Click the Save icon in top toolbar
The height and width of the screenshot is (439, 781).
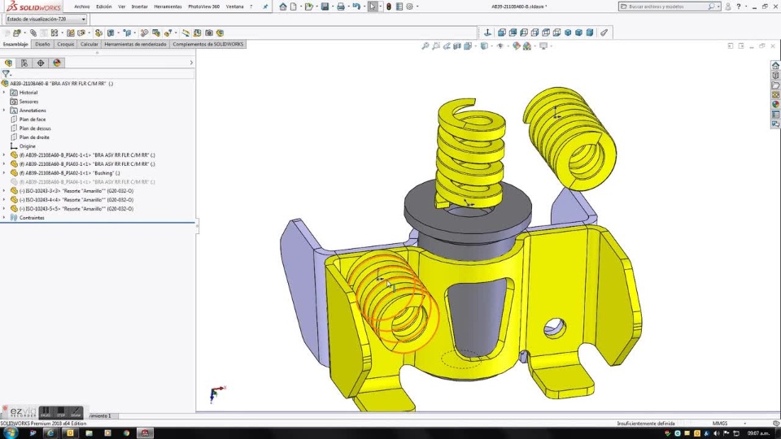pos(325,7)
